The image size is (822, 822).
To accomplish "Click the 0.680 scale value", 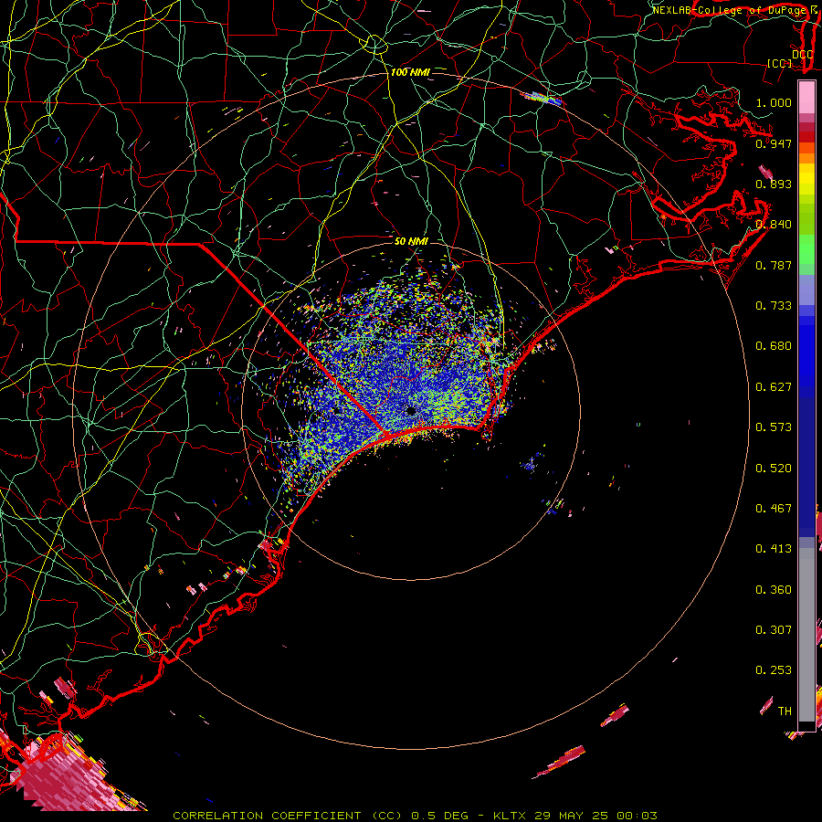I will click(774, 346).
